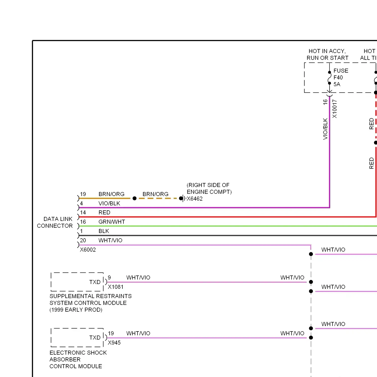This screenshot has width=377, height=377.
Task: Select the HOT IN ACCY, RUN OR START text
Action: click(x=327, y=55)
